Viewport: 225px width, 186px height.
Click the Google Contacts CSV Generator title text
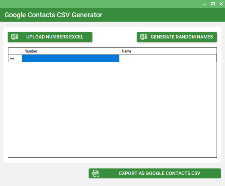(53, 15)
